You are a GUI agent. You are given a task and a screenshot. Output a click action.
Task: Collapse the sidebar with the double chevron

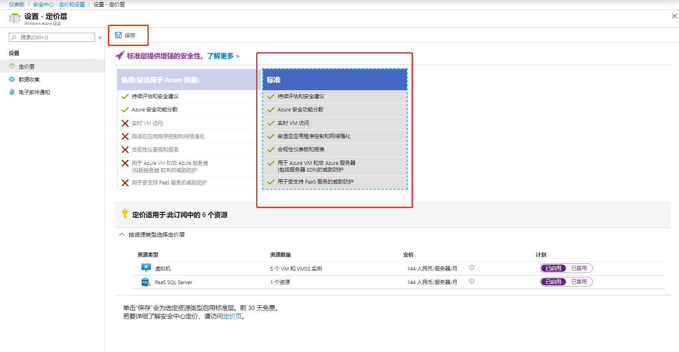(100, 38)
